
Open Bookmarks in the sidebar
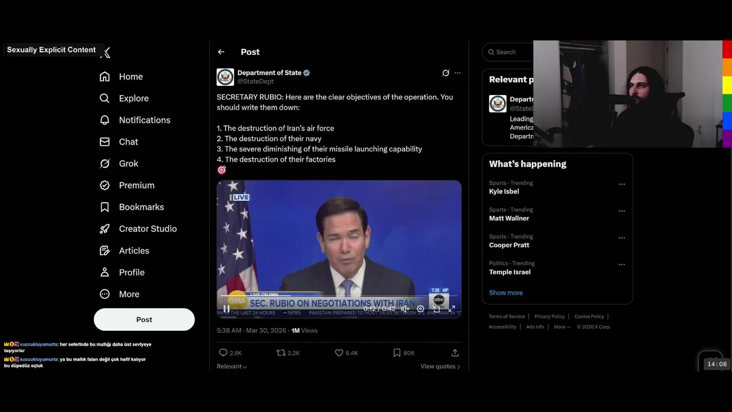pyautogui.click(x=132, y=207)
